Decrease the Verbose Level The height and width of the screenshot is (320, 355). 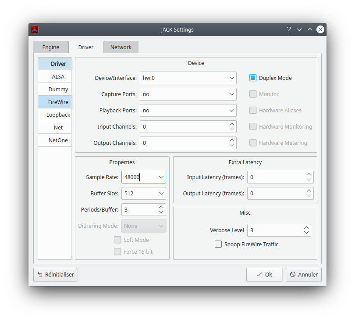(306, 233)
